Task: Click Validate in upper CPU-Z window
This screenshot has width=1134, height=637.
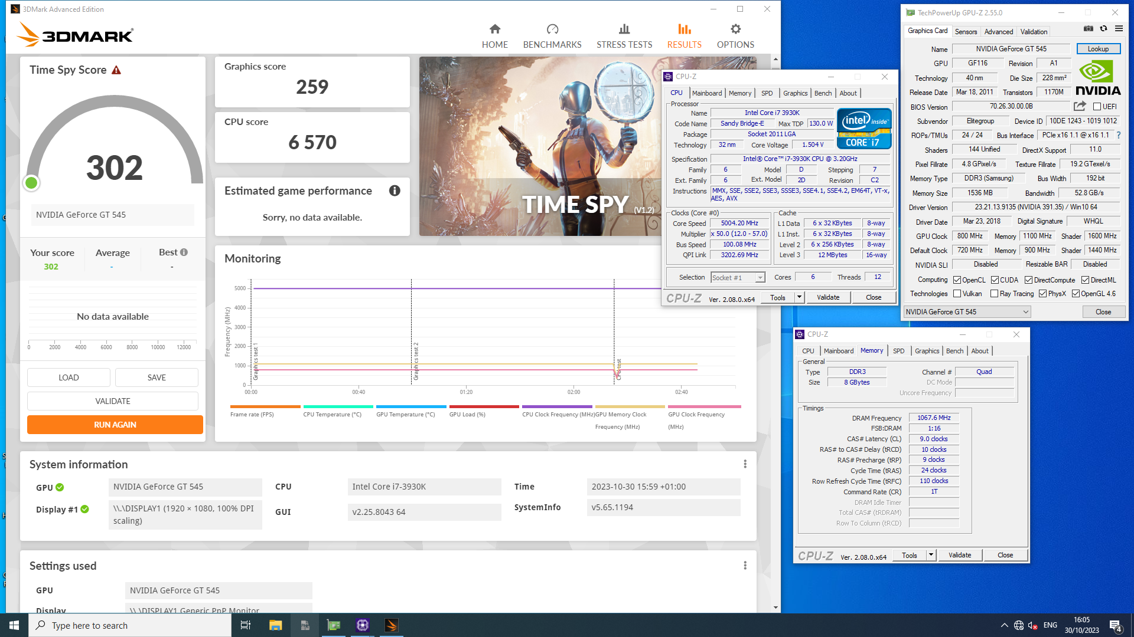Action: coord(828,297)
